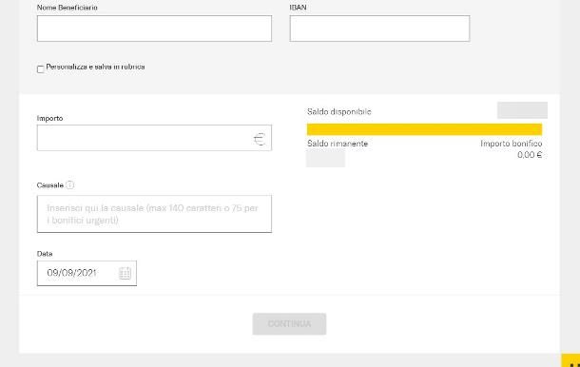The image size is (580, 367).
Task: Click the Importo bonifico 0,00 € value
Action: coord(530,155)
